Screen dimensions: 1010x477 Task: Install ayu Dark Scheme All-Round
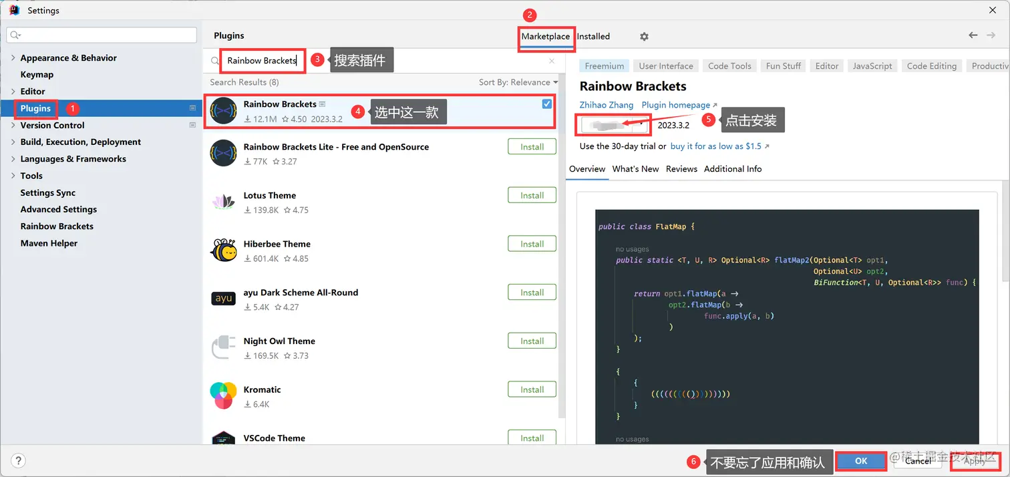pyautogui.click(x=532, y=293)
